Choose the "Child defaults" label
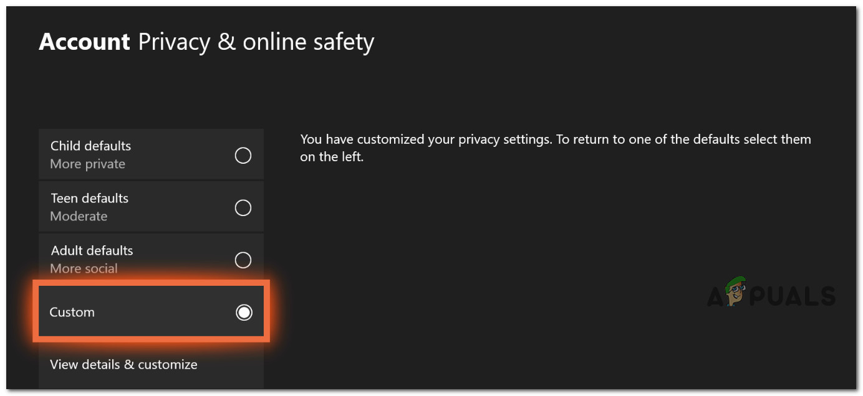863x396 pixels. [90, 146]
